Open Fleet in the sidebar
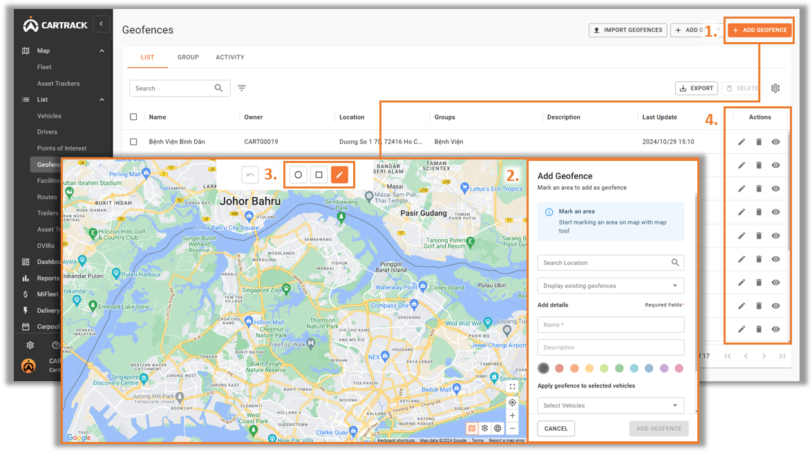 click(x=44, y=67)
